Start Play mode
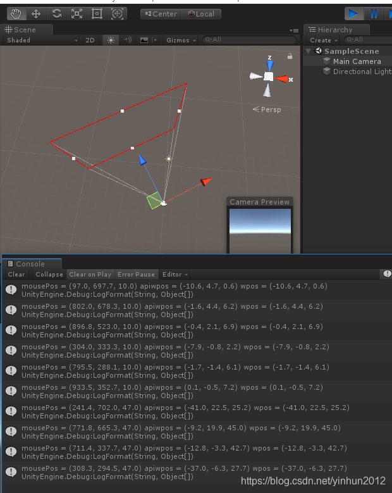The height and width of the screenshot is (493, 392). pos(353,14)
